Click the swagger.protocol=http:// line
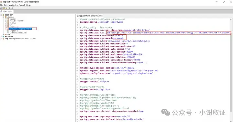This screenshot has width=233, height=122. pos(94,81)
